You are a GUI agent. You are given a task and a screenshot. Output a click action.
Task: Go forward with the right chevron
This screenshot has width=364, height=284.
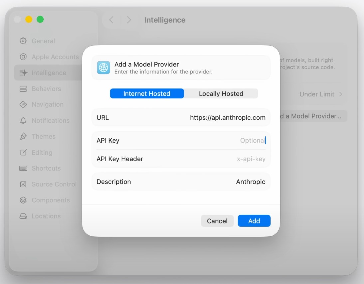coord(129,20)
